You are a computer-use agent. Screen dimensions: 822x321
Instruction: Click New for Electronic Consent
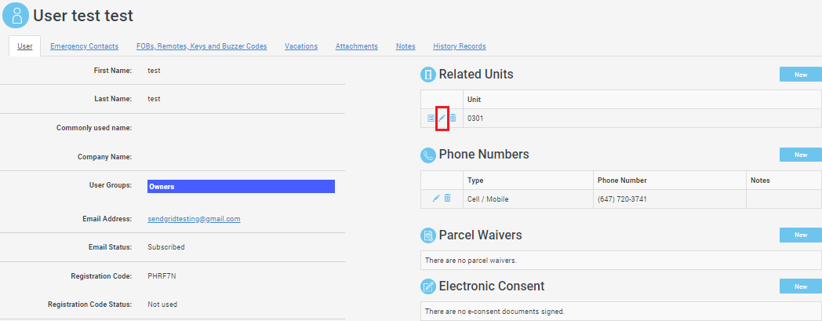[x=800, y=286]
